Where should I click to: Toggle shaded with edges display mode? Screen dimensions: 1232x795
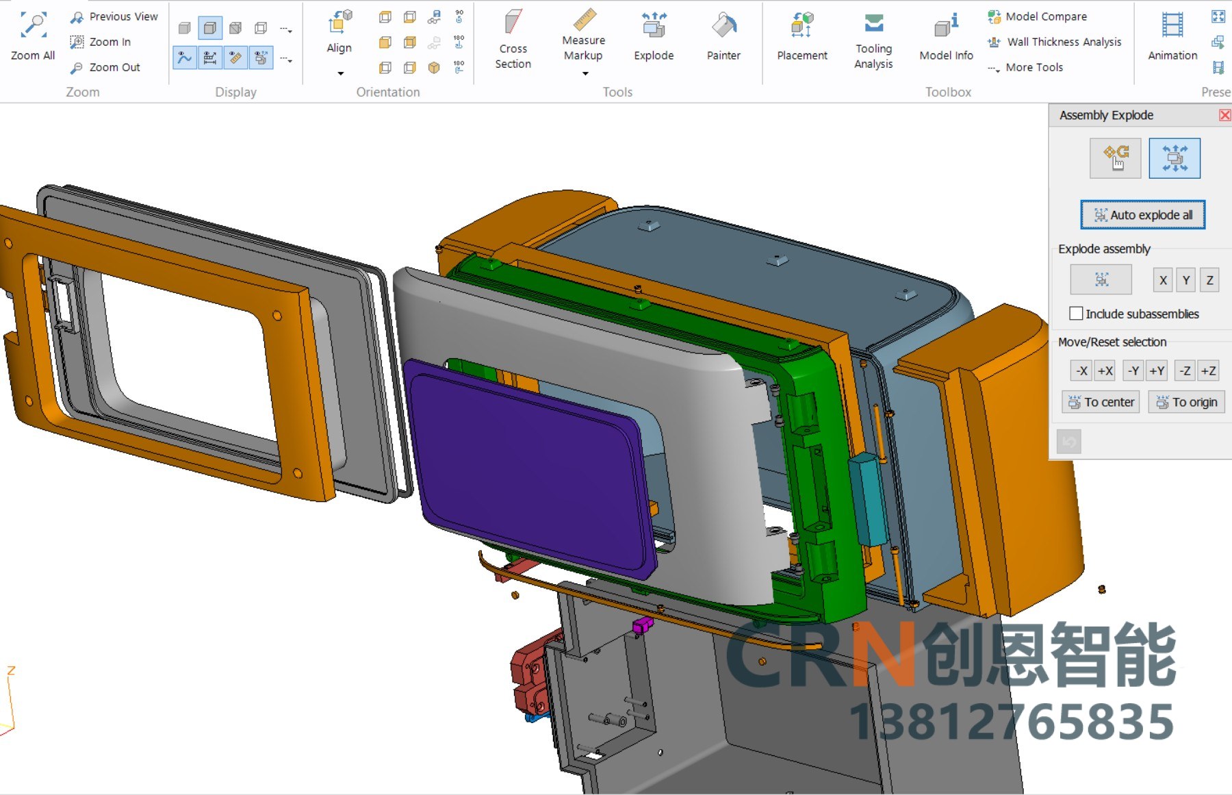click(x=210, y=28)
